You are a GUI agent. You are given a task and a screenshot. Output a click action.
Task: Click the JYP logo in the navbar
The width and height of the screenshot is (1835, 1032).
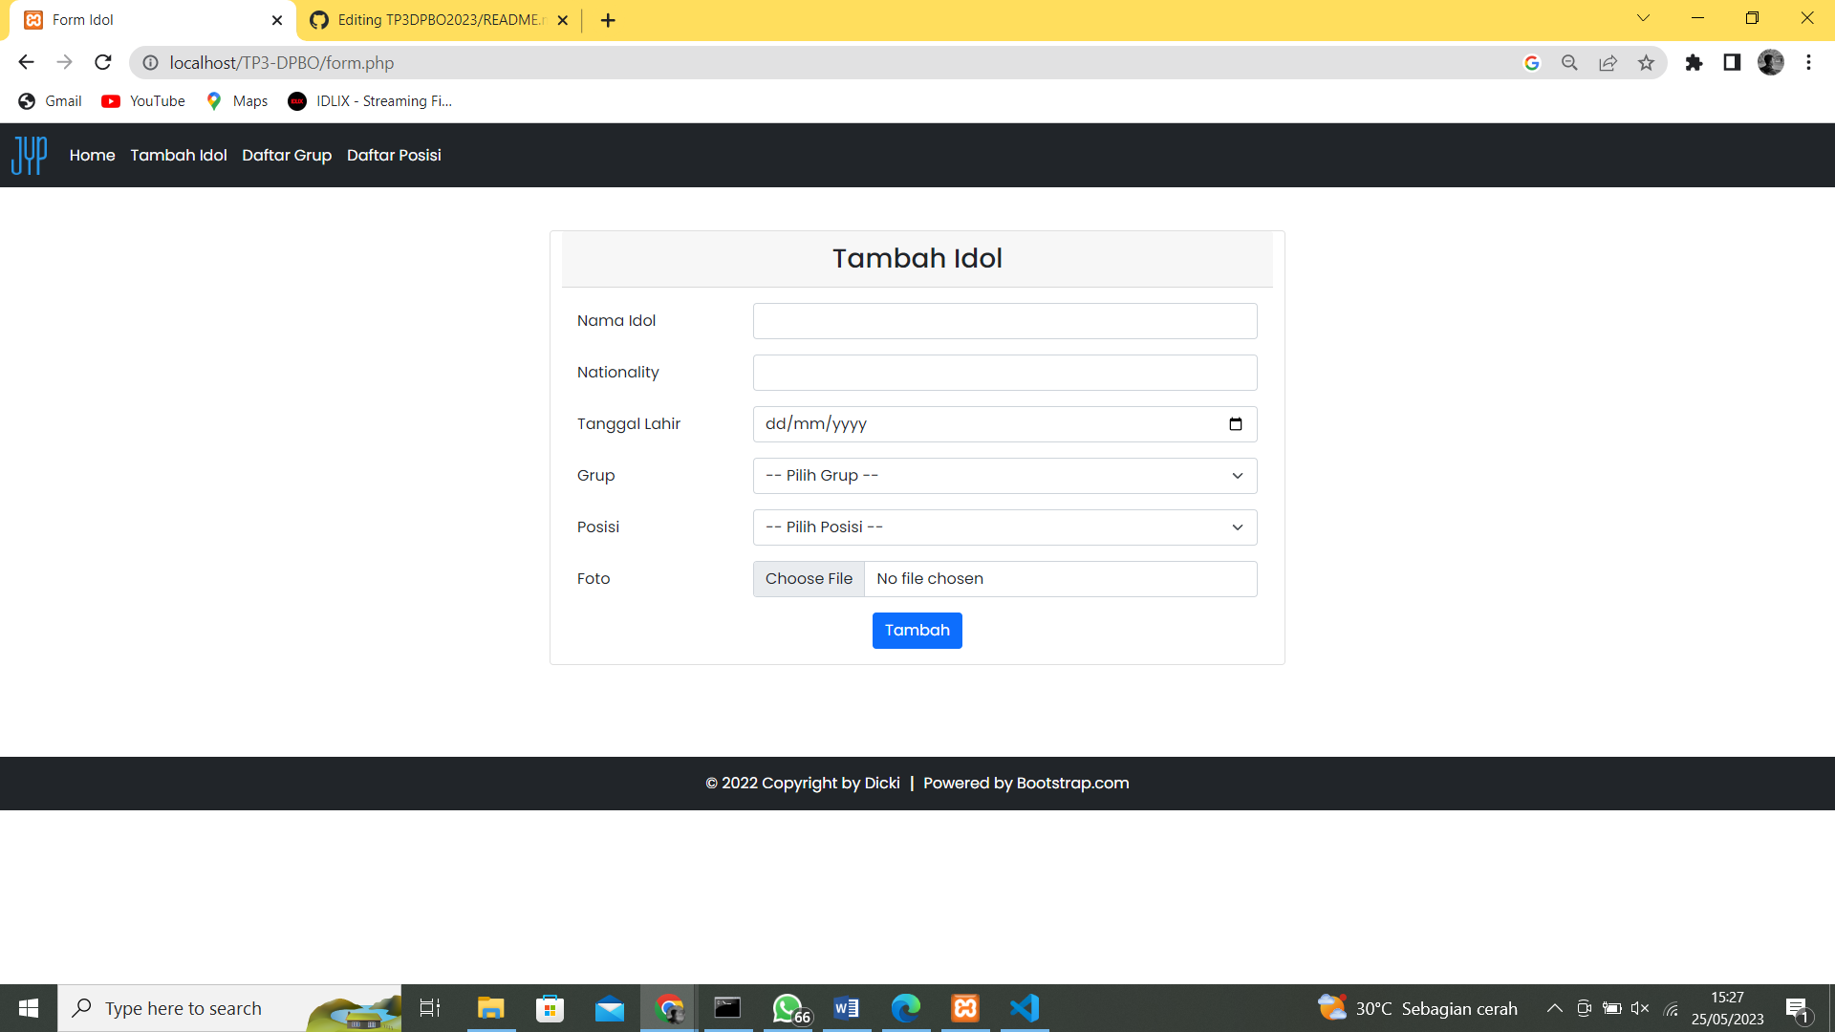pos(29,155)
